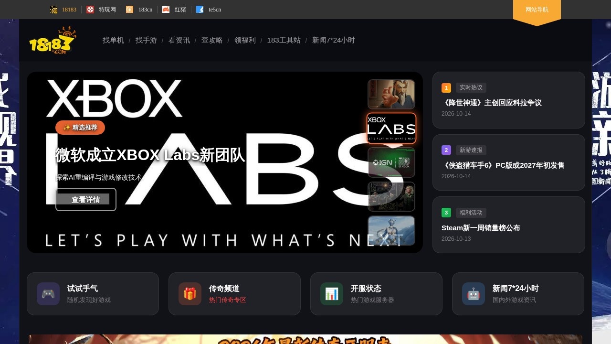Click the 开服状态 chart icon
Viewport: 611px width, 344px height.
332,294
